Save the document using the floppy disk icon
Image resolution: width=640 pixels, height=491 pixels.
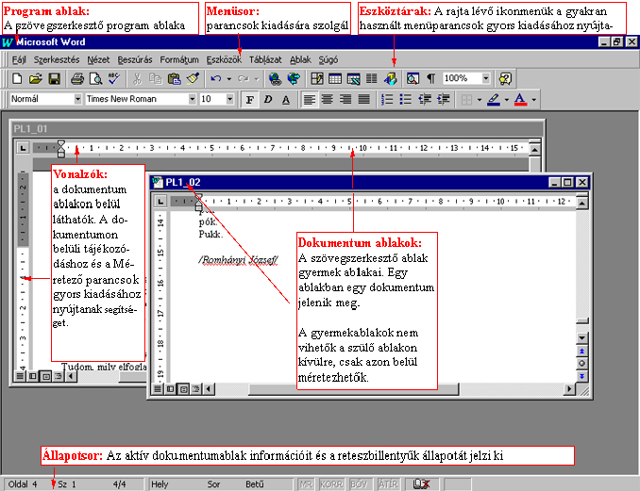click(54, 79)
